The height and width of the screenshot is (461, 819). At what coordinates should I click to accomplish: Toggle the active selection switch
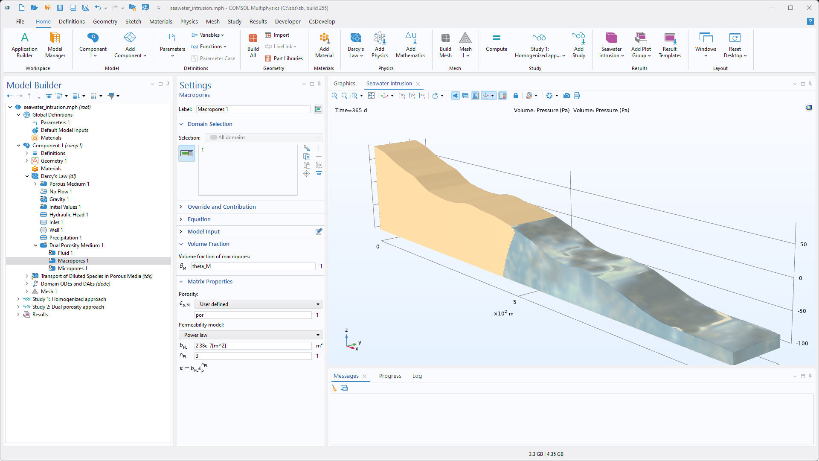[187, 153]
